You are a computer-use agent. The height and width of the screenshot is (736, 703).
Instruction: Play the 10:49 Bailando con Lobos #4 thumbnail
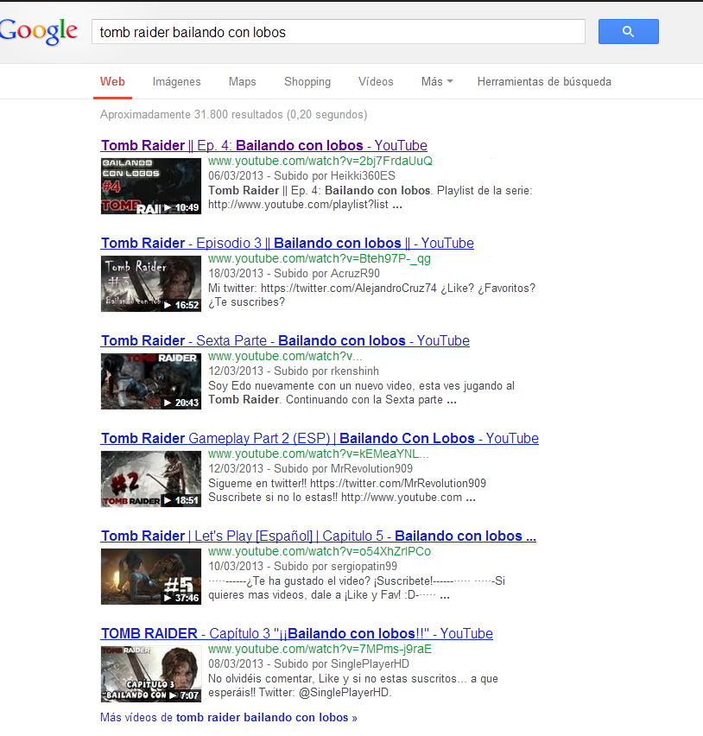[x=151, y=186]
